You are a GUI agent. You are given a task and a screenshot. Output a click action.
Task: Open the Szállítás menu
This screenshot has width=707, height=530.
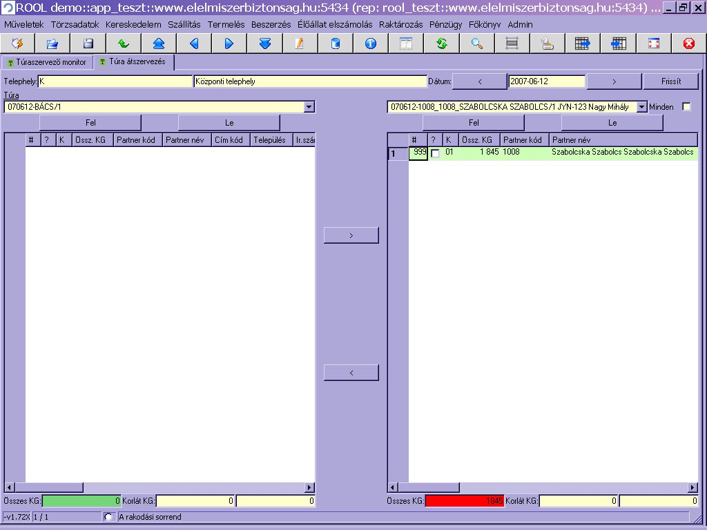click(184, 24)
